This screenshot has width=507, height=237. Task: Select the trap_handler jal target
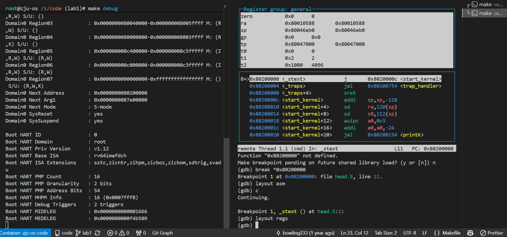coord(404,86)
